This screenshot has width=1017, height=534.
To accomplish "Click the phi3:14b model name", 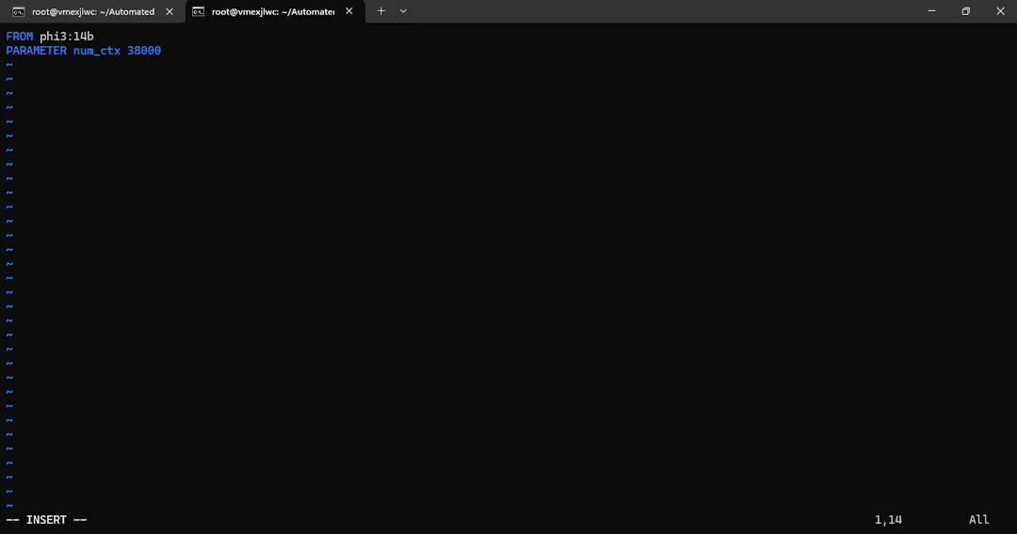I will [x=67, y=37].
